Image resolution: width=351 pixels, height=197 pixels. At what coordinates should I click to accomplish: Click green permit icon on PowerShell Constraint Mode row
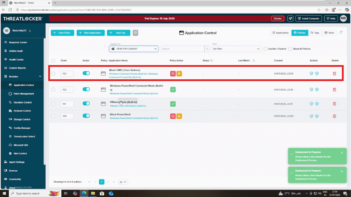click(173, 90)
